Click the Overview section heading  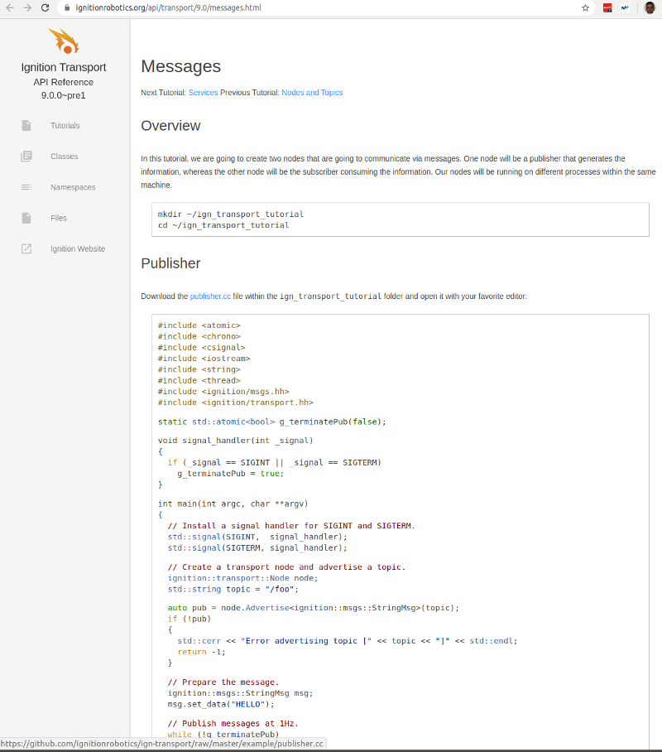(x=170, y=126)
